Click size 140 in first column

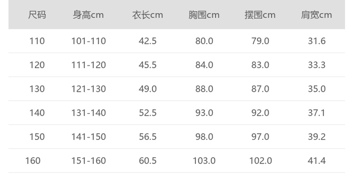(37, 113)
